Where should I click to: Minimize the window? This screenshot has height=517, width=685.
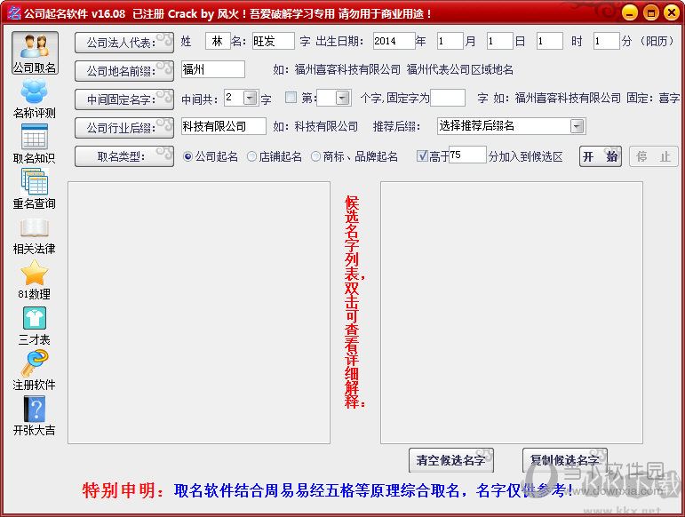click(630, 12)
